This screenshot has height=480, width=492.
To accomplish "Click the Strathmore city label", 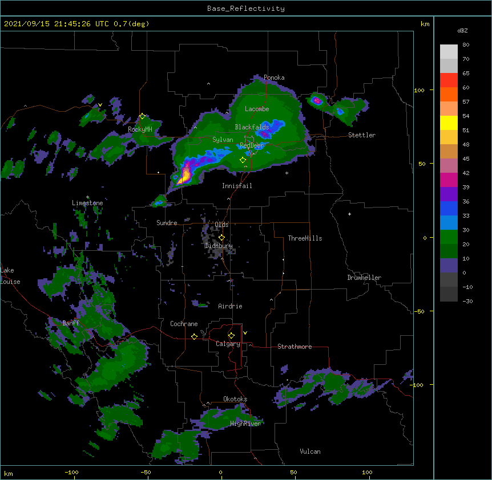I will 295,347.
